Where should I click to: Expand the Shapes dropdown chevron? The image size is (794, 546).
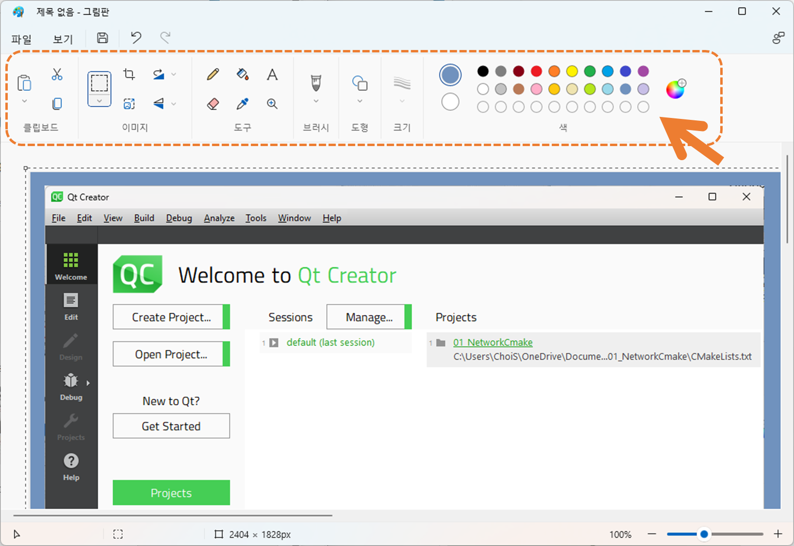coord(360,101)
